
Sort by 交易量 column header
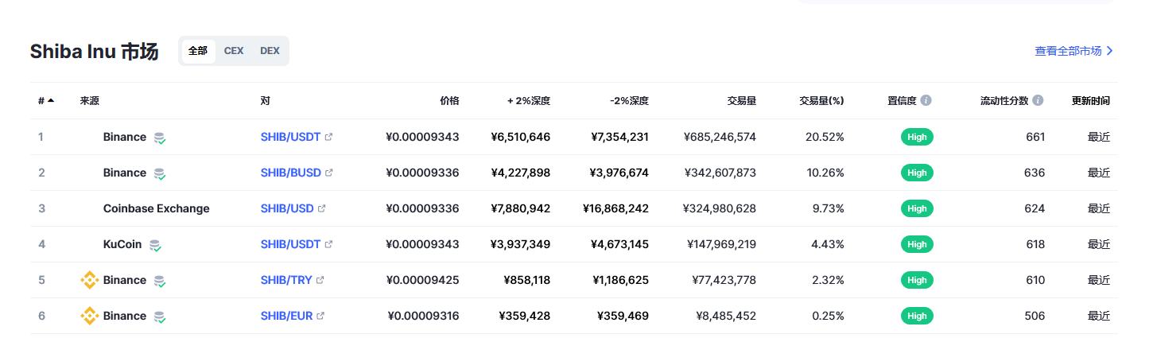point(741,101)
